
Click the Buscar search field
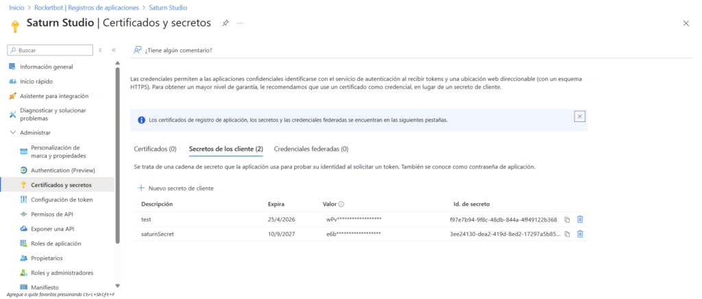click(51, 50)
